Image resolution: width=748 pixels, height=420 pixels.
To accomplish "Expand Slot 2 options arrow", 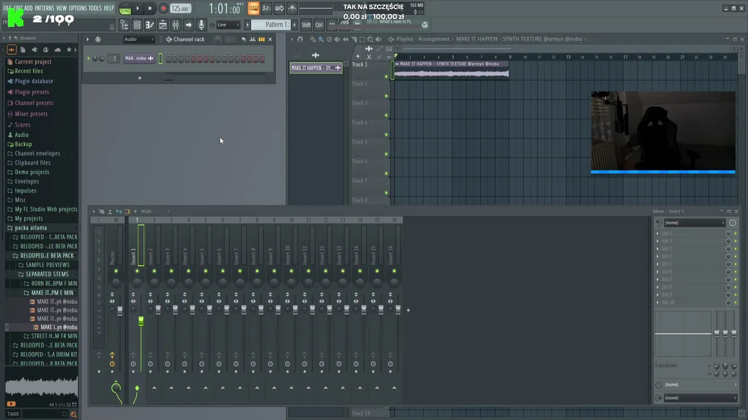I will click(x=657, y=241).
